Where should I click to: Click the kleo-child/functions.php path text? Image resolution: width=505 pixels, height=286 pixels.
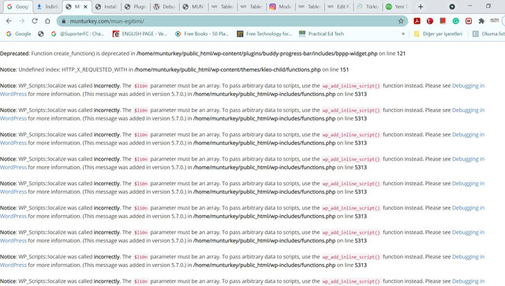227,69
